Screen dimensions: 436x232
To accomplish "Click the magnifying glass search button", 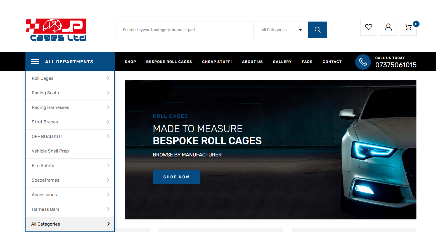I will click(317, 30).
